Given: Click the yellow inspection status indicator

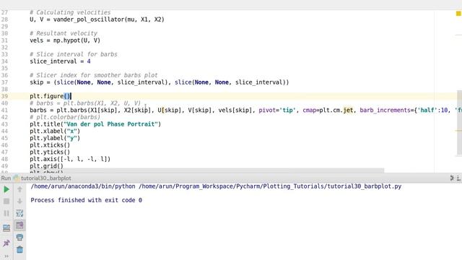Looking at the screenshot, I should click(x=458, y=13).
